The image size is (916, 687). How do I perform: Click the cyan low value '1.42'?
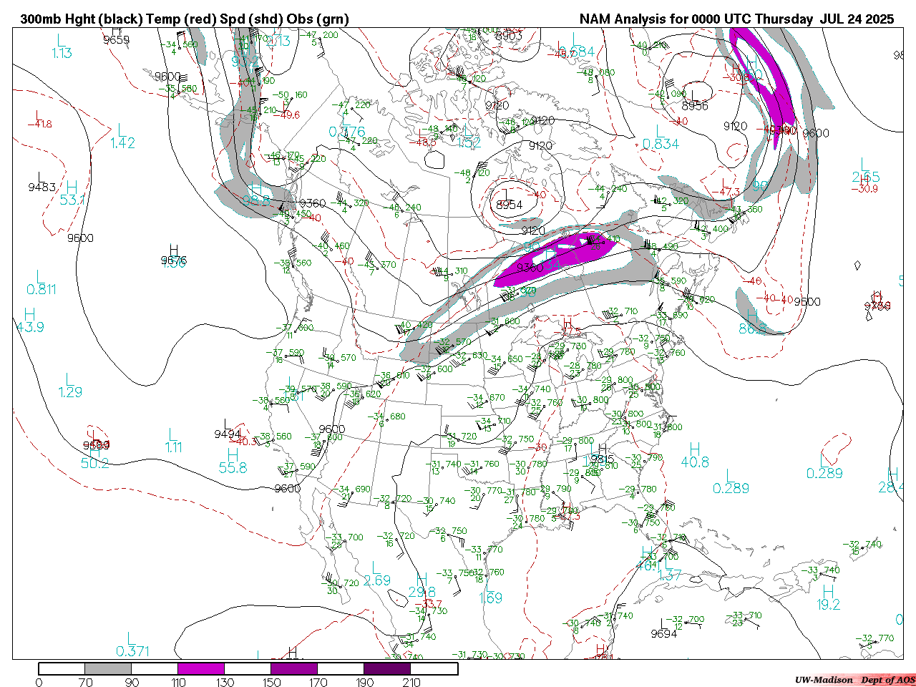coord(122,143)
